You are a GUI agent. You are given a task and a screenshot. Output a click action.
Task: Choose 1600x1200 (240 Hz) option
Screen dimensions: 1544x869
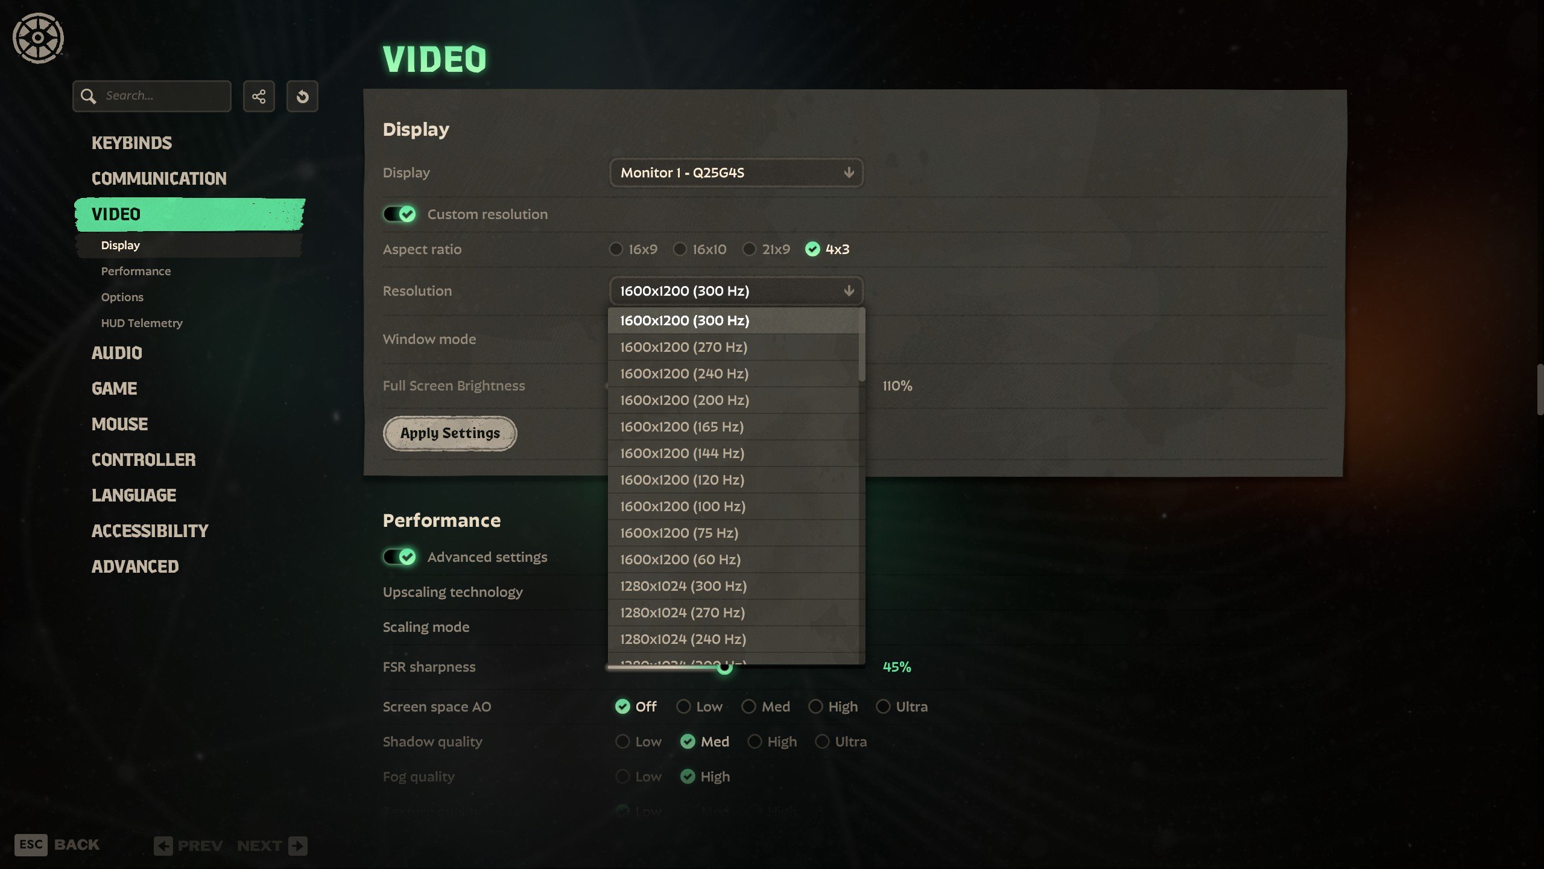[x=733, y=374]
